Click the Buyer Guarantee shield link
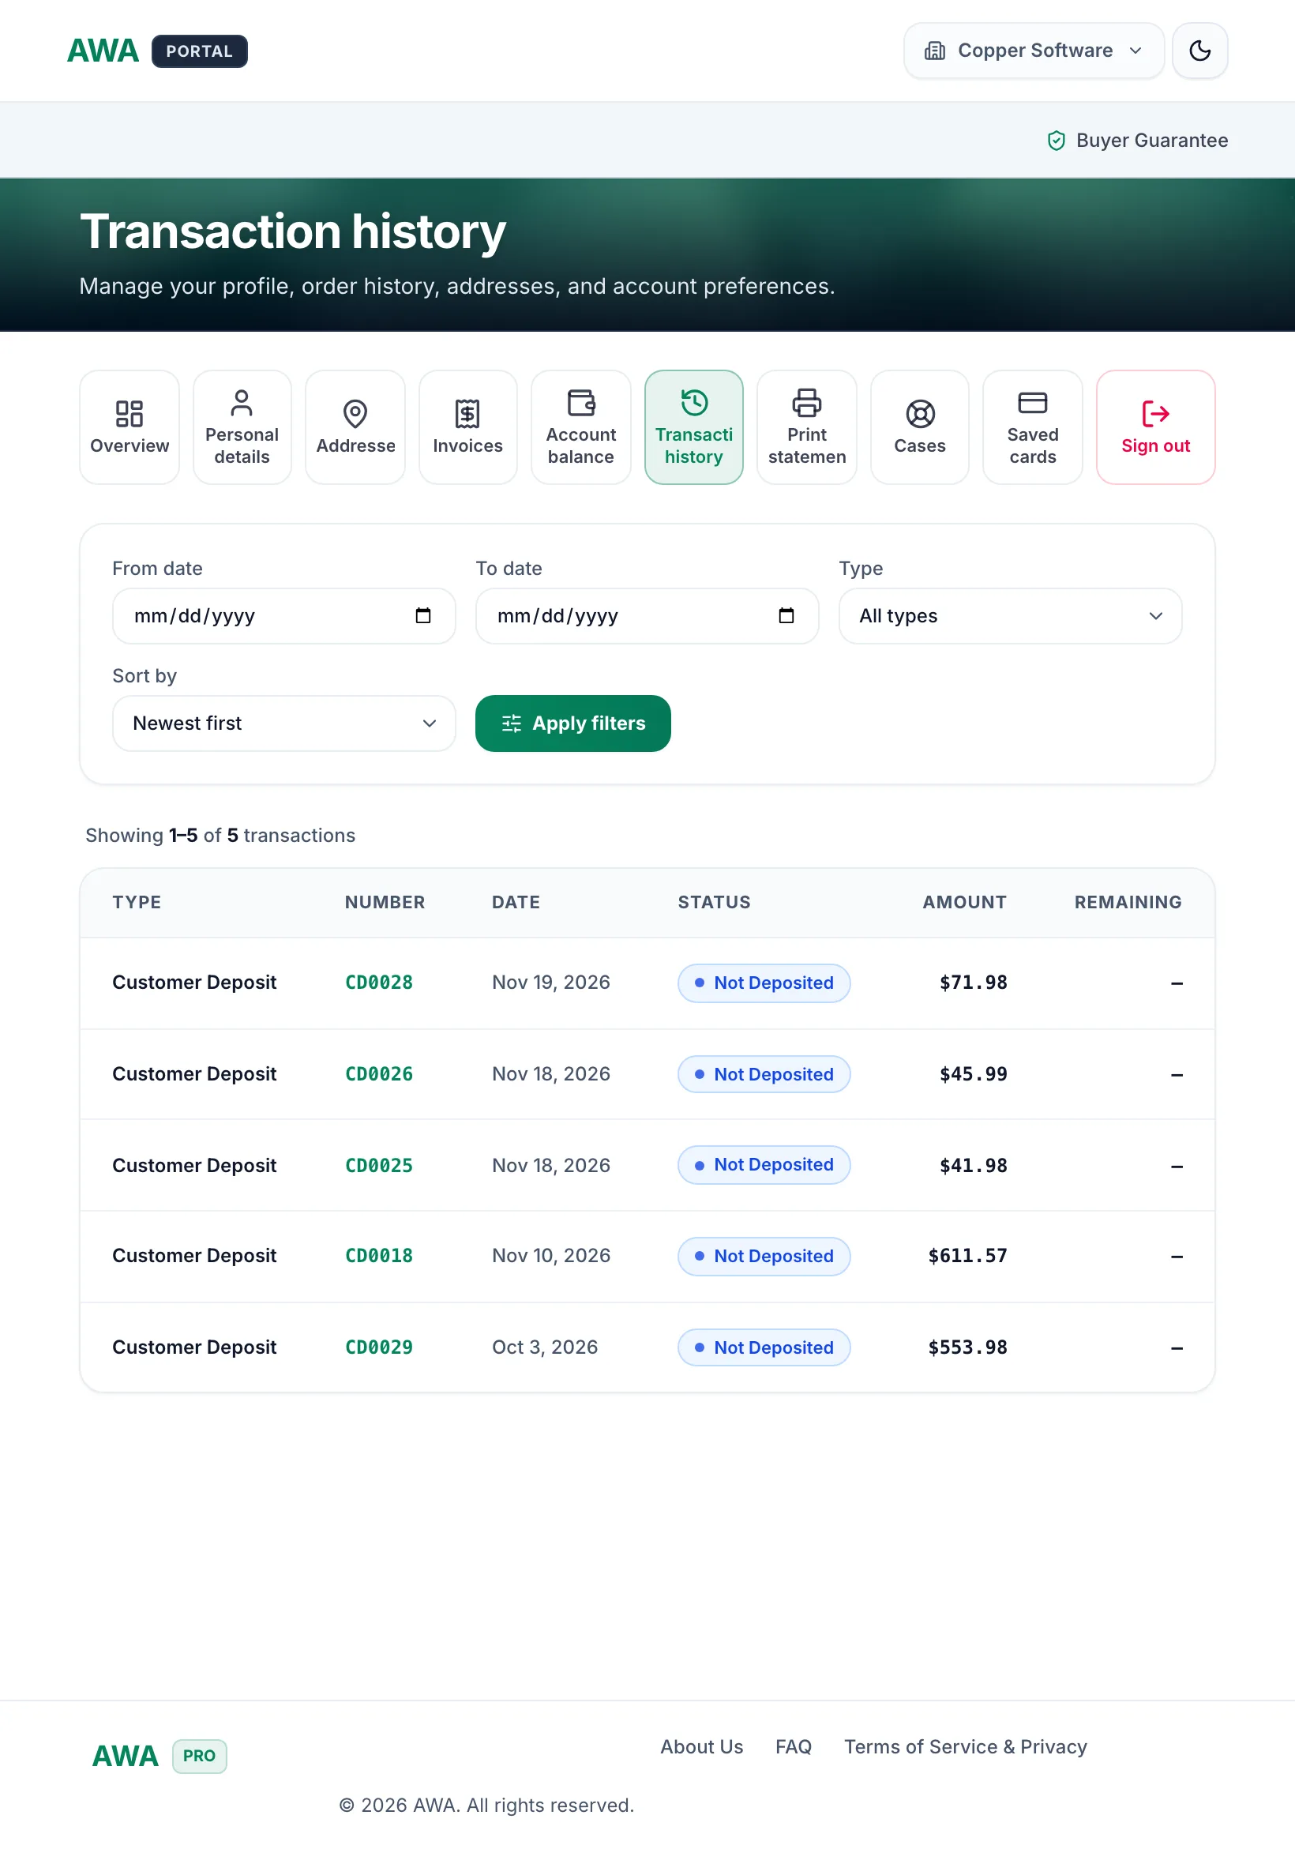The width and height of the screenshot is (1295, 1864). pos(1137,141)
